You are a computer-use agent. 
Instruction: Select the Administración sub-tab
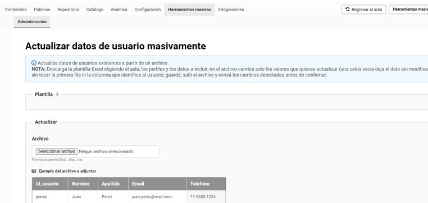coord(32,21)
